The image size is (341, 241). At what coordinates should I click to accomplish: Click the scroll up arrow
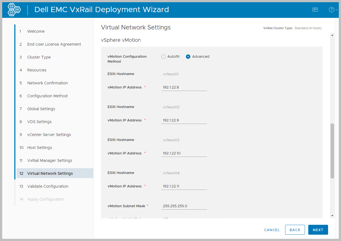tap(332, 35)
